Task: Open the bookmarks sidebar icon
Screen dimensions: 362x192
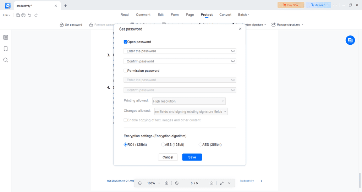Action: [6, 49]
